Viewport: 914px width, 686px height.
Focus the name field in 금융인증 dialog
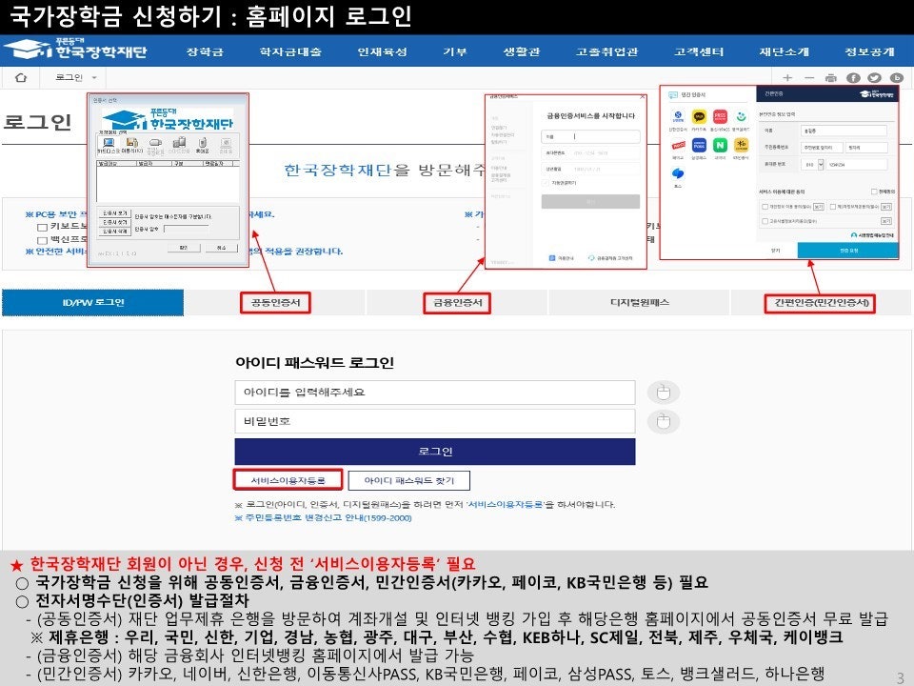point(590,137)
